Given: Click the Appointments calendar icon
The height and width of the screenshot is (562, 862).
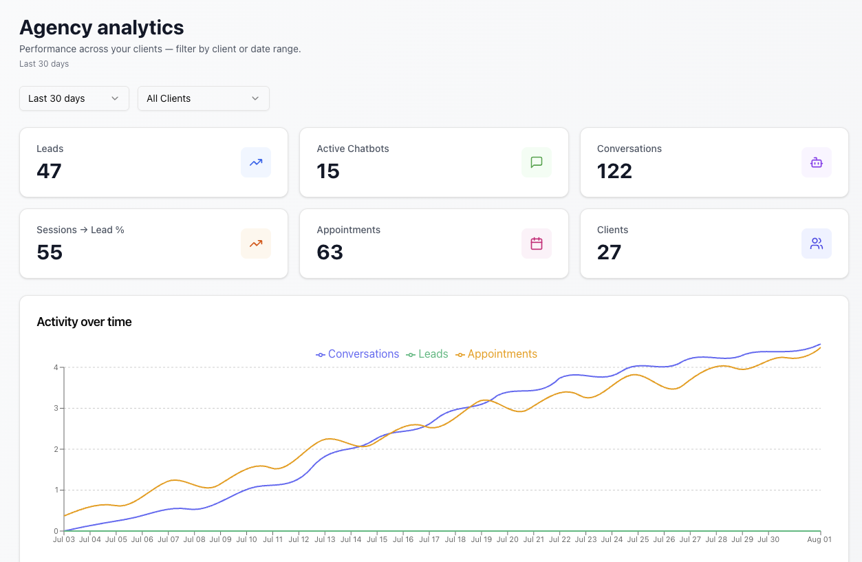Looking at the screenshot, I should (x=537, y=244).
